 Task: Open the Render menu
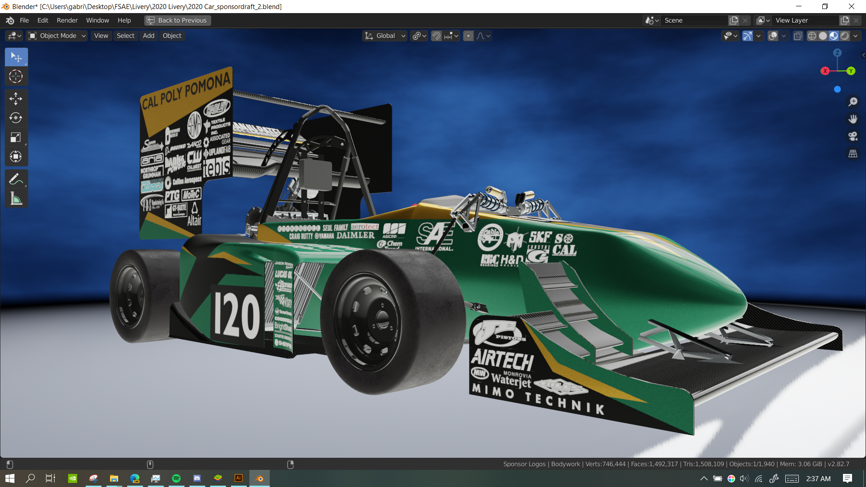point(67,20)
